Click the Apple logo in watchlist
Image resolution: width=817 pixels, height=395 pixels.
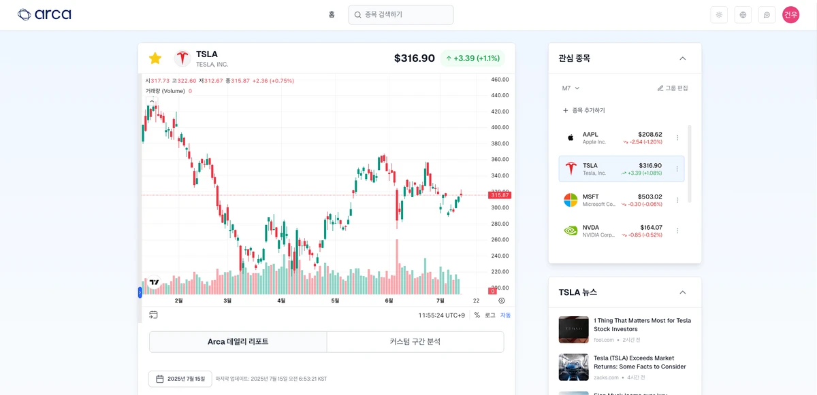571,138
